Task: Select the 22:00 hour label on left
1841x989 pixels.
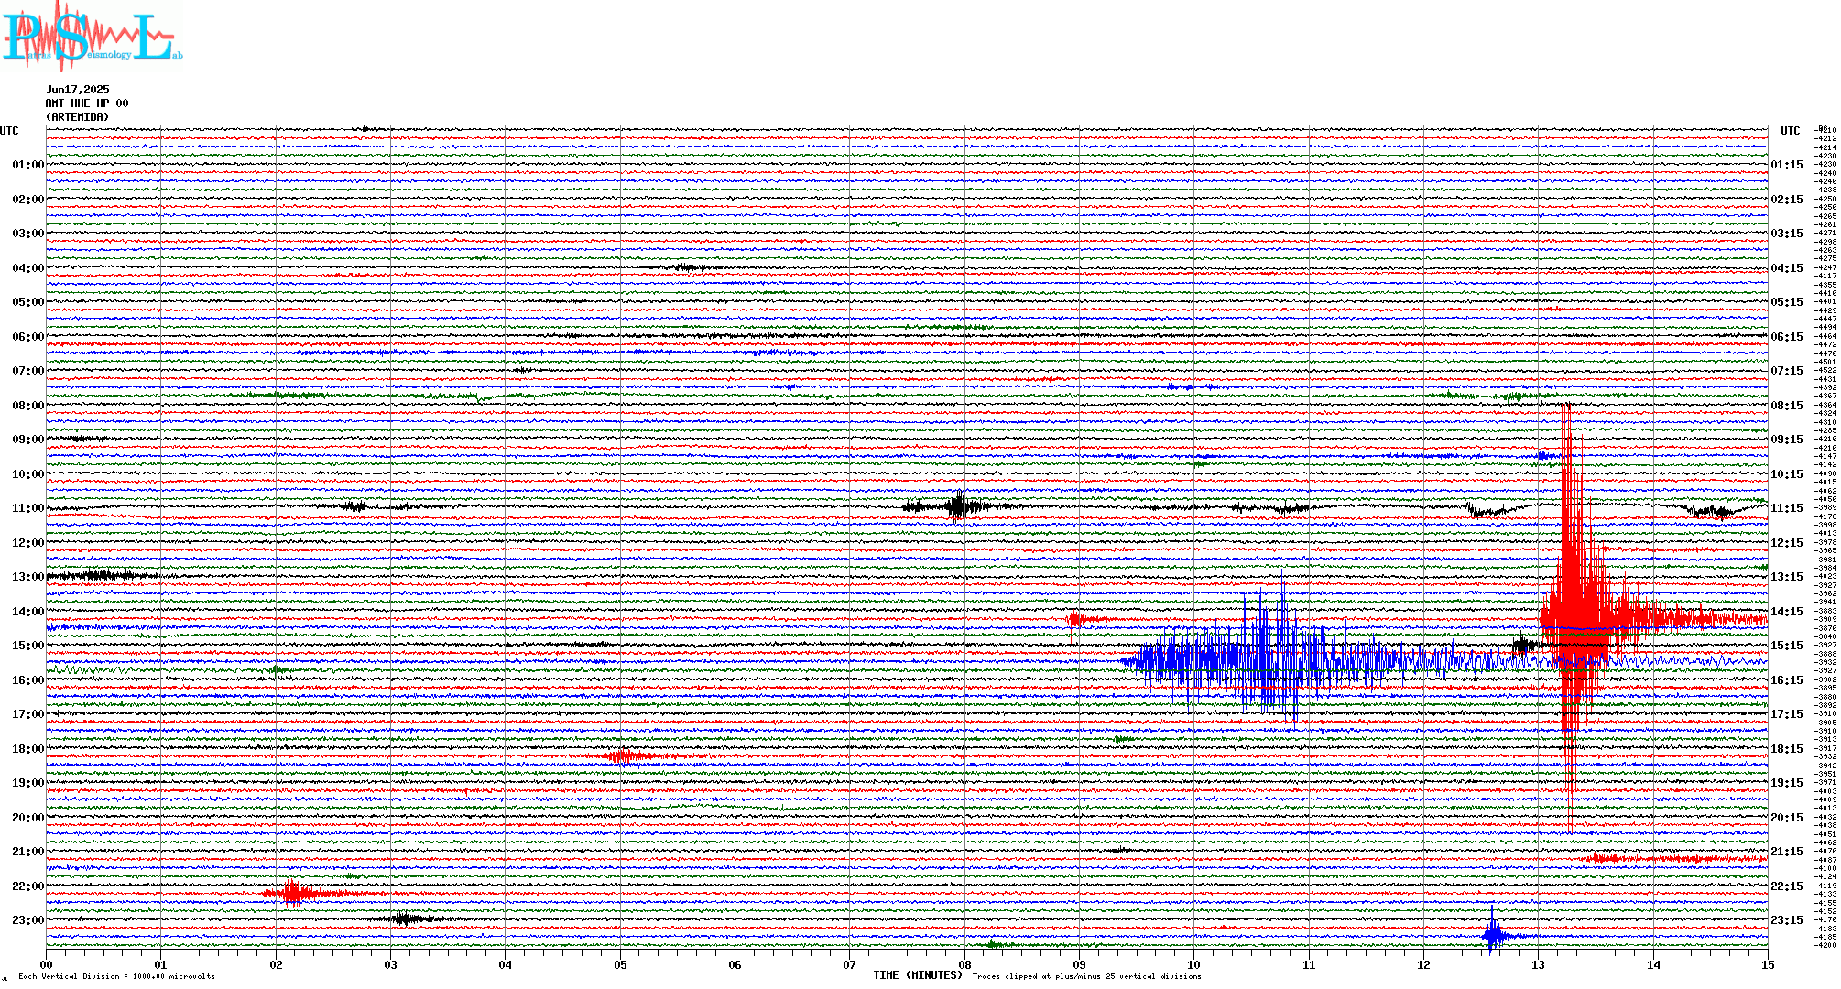Action: (x=27, y=886)
